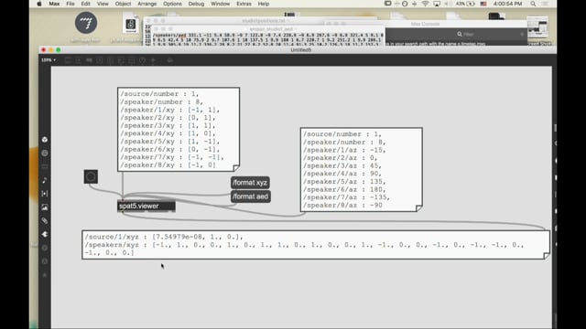Open the screenshot thumbnail on desktop
The image size is (586, 329).
click(x=537, y=27)
